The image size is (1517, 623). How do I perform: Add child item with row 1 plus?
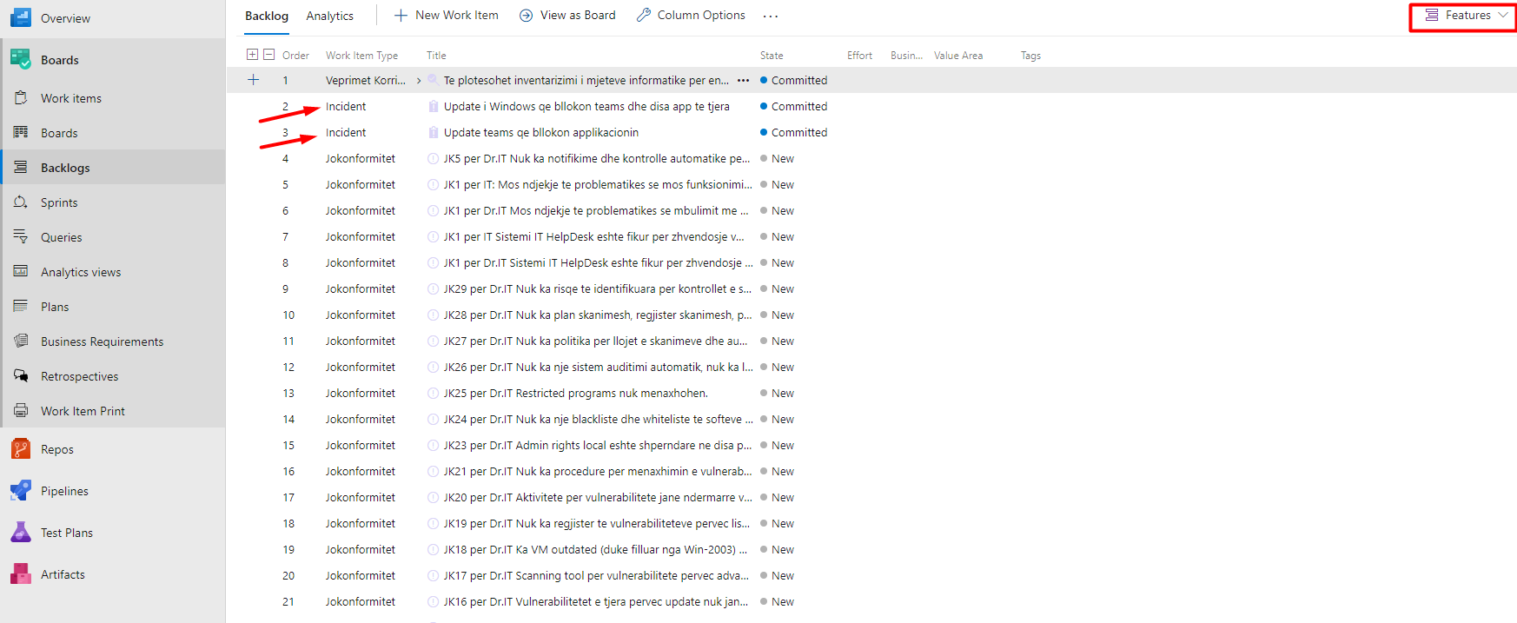(x=254, y=80)
